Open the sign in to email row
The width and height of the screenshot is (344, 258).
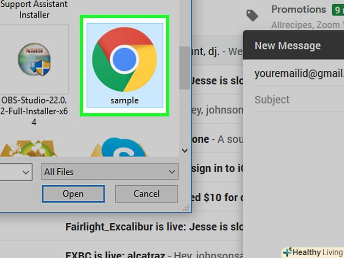[x=217, y=169]
